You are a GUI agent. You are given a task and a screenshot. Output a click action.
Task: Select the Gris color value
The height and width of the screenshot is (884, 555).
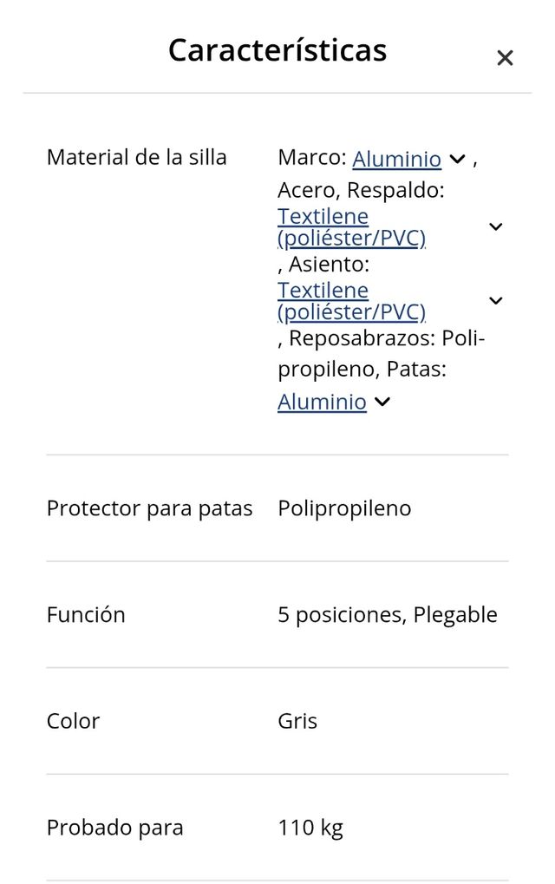297,721
